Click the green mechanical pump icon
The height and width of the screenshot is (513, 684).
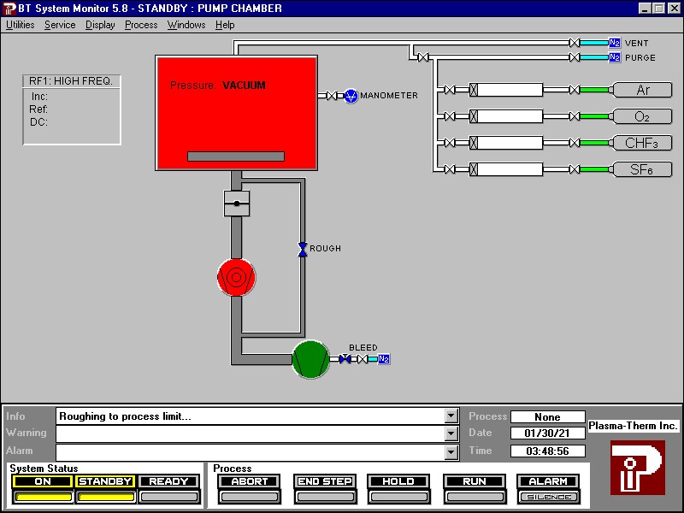point(311,361)
